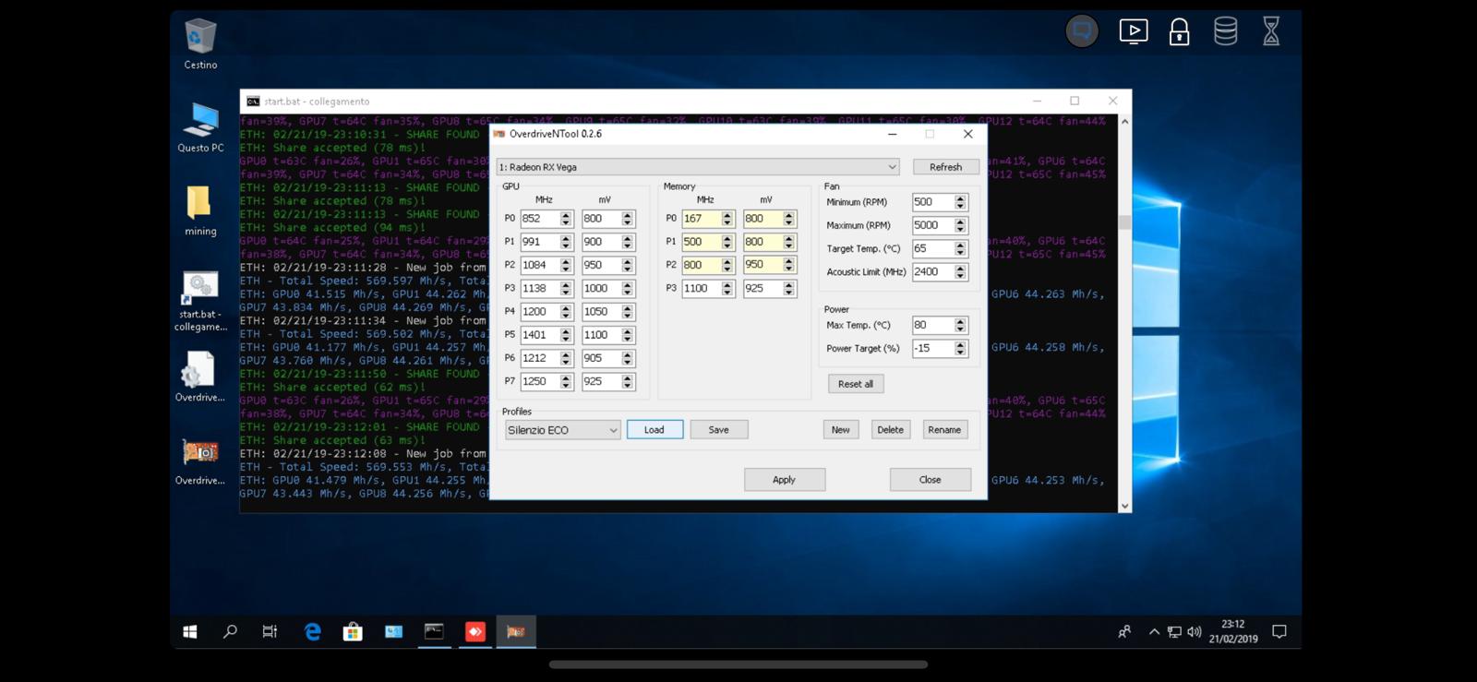Click the hourglass icon at top
The width and height of the screenshot is (1477, 682).
(1271, 31)
